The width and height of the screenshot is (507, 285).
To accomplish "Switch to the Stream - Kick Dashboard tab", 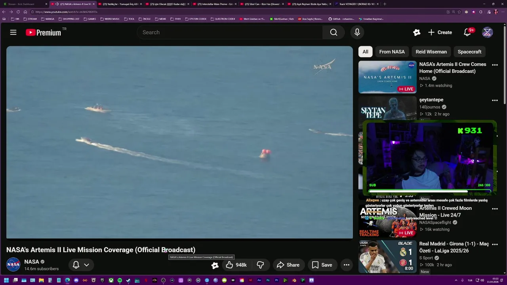I will [x=25, y=4].
